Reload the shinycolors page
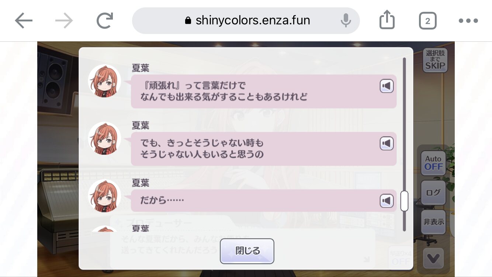 point(105,21)
